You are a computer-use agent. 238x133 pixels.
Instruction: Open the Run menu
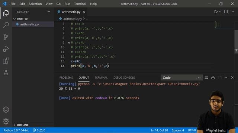coord(67,4)
